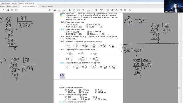183x103 pixels.
Task: Click the sign document icon
Action: (116, 10)
